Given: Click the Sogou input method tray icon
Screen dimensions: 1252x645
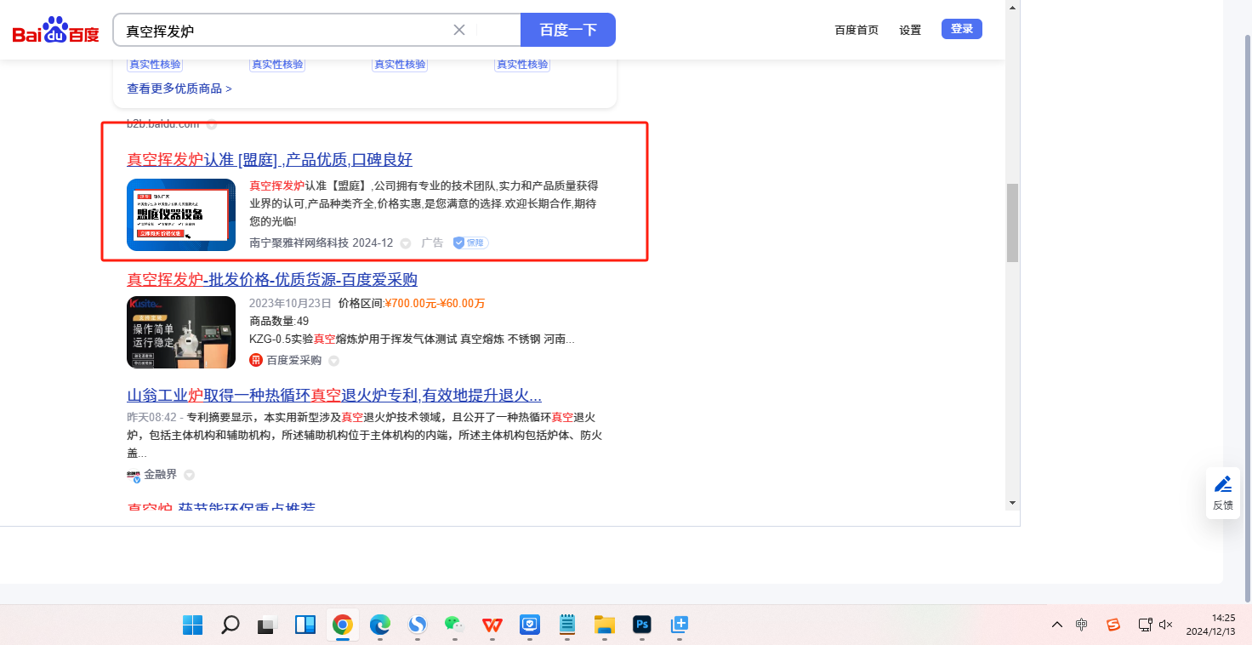Looking at the screenshot, I should (x=1113, y=625).
